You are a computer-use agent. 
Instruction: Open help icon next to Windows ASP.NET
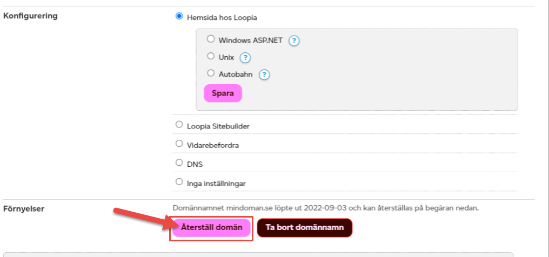click(294, 41)
